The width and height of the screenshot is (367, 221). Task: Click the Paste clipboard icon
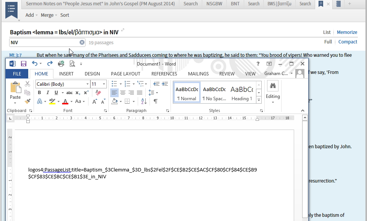pos(15,88)
